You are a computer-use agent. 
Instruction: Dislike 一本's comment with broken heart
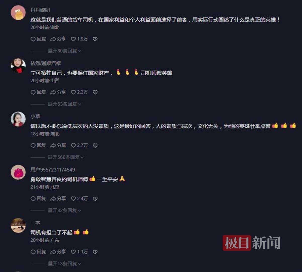(95, 252)
